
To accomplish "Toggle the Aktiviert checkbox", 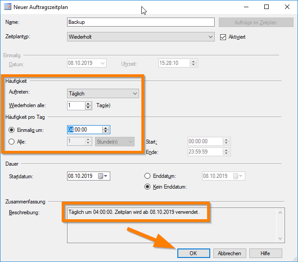I will (x=223, y=37).
